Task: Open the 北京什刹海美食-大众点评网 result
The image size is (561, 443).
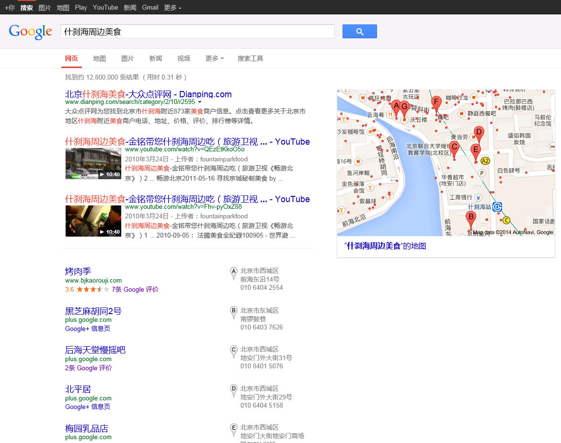Action: (x=148, y=94)
